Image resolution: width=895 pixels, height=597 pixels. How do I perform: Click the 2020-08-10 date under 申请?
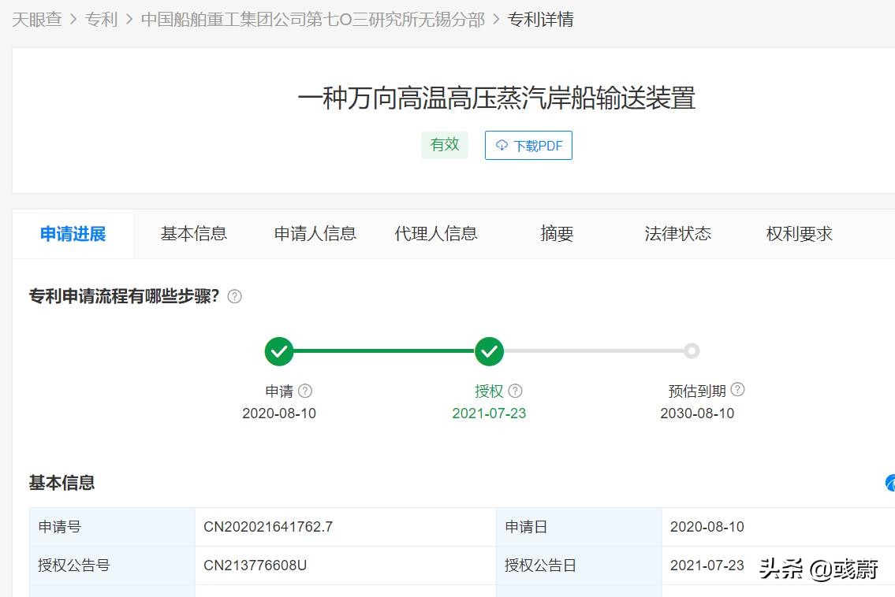pos(279,413)
